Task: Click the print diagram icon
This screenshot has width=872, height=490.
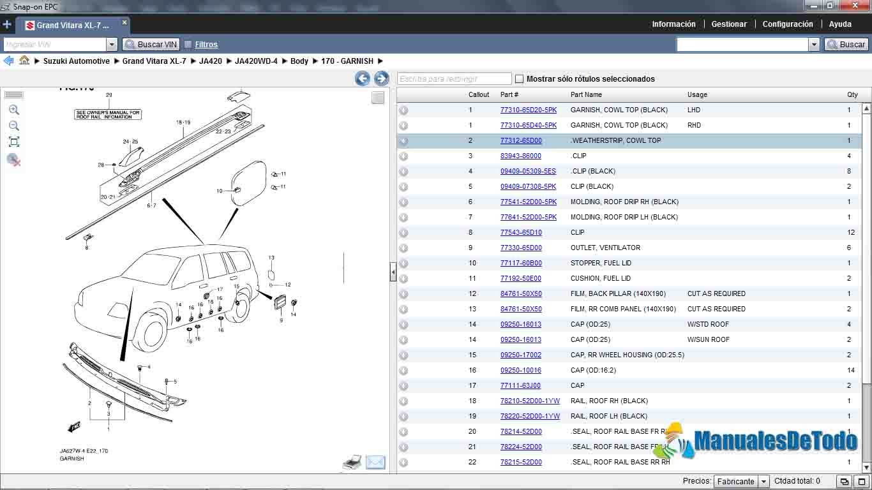Action: [352, 463]
